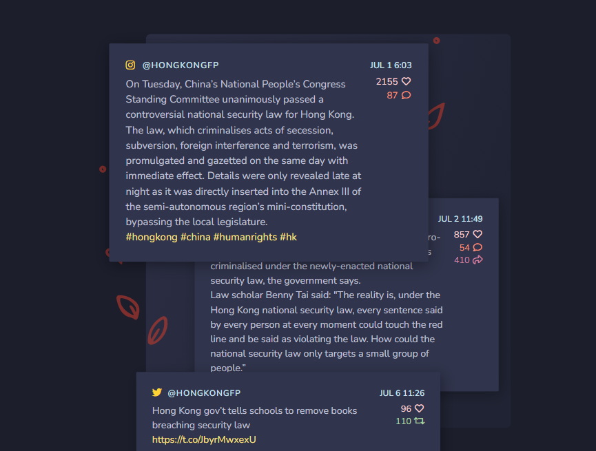Click the JUL 1 6:03 timestamp
This screenshot has width=596, height=451.
click(391, 65)
